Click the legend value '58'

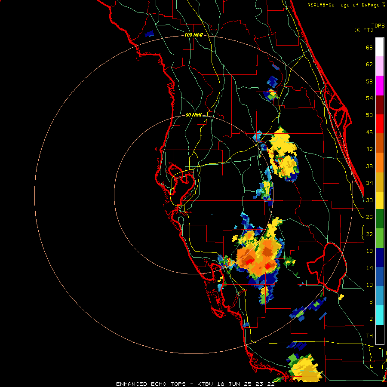point(369,82)
